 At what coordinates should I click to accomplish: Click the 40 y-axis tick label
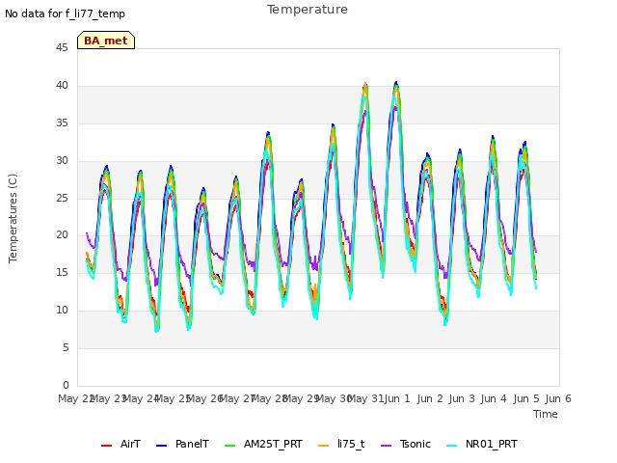62,86
